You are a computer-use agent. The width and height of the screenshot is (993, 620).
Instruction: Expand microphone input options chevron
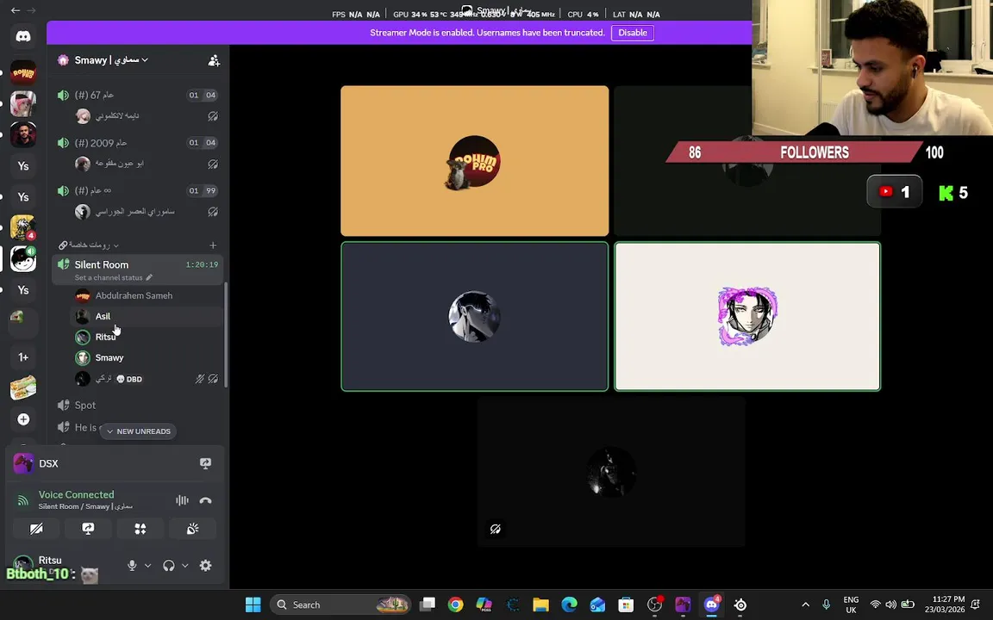147,566
